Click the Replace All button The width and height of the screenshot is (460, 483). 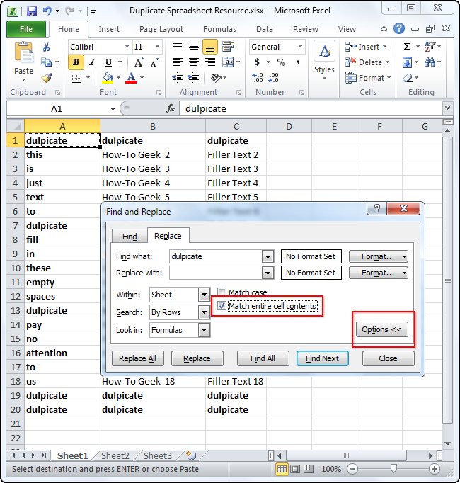tap(137, 358)
